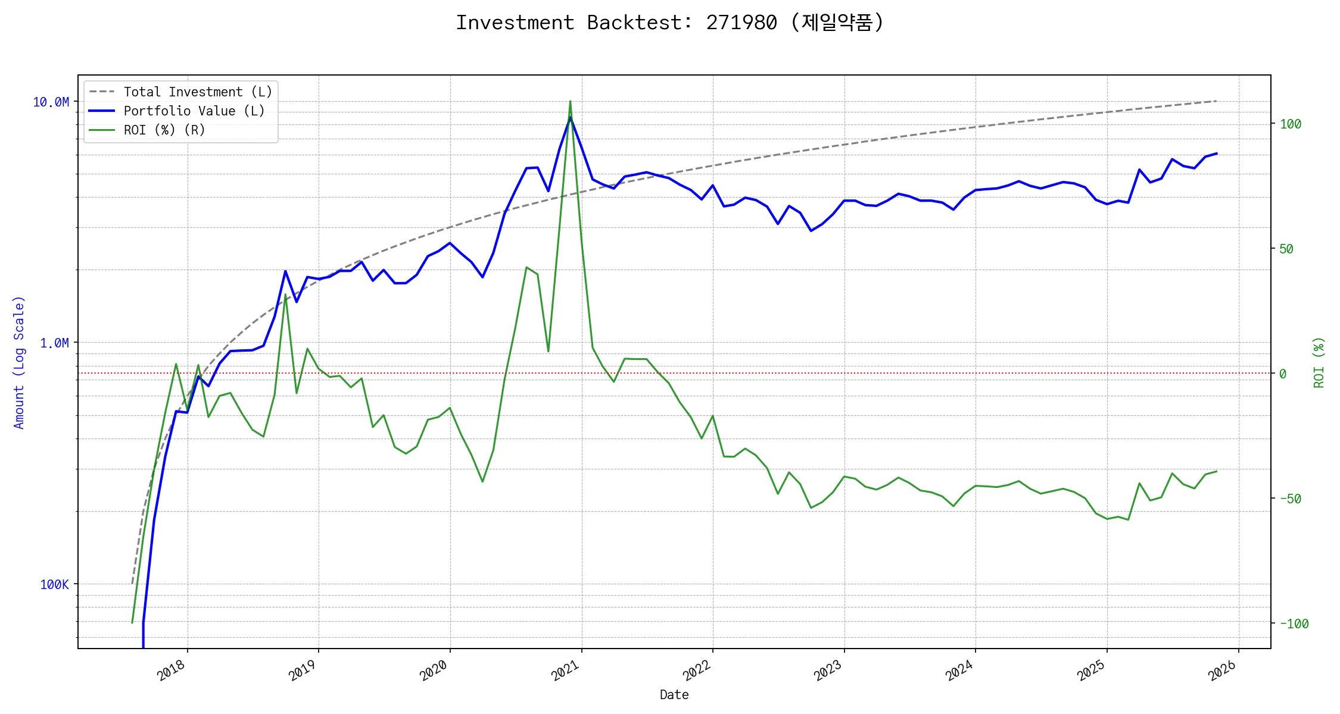Click the Date x-axis title
Screen dimensions: 1340x714
click(x=674, y=695)
